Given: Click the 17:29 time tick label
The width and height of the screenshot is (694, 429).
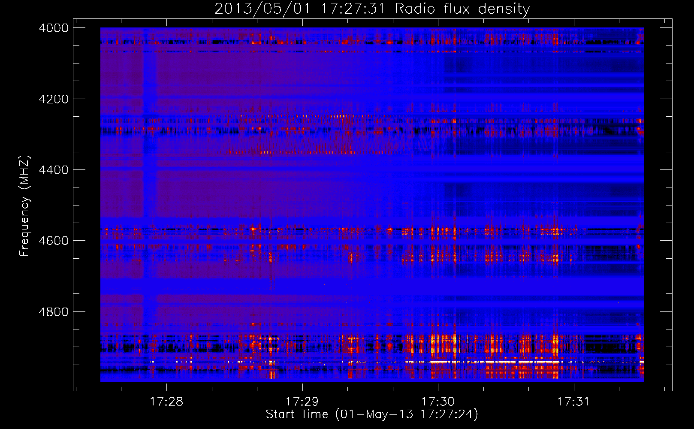Looking at the screenshot, I should click(302, 402).
